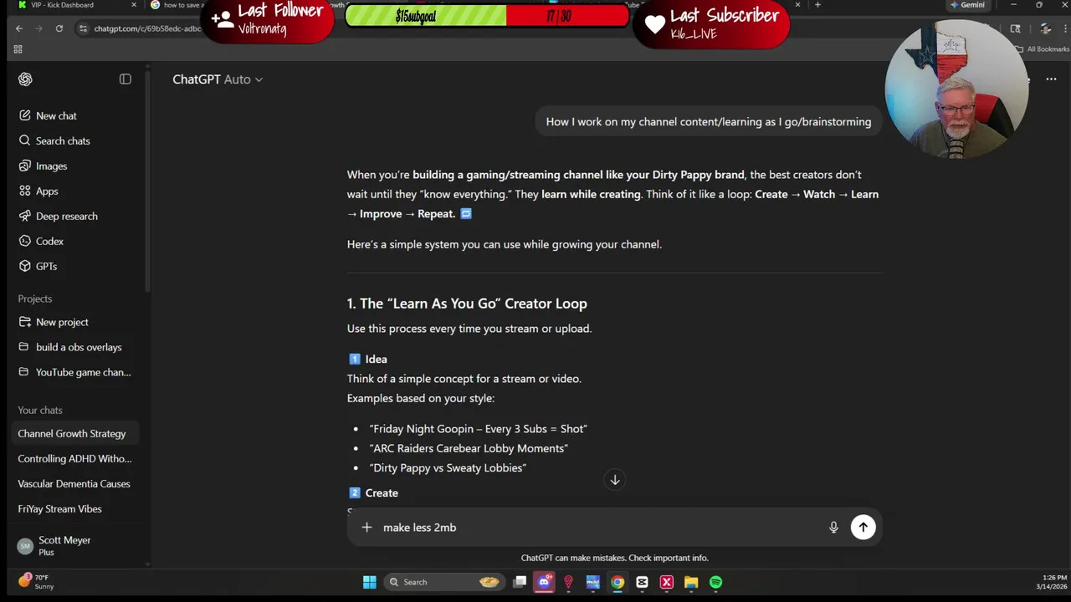Open Windows Start menu
The height and width of the screenshot is (602, 1071).
point(369,582)
